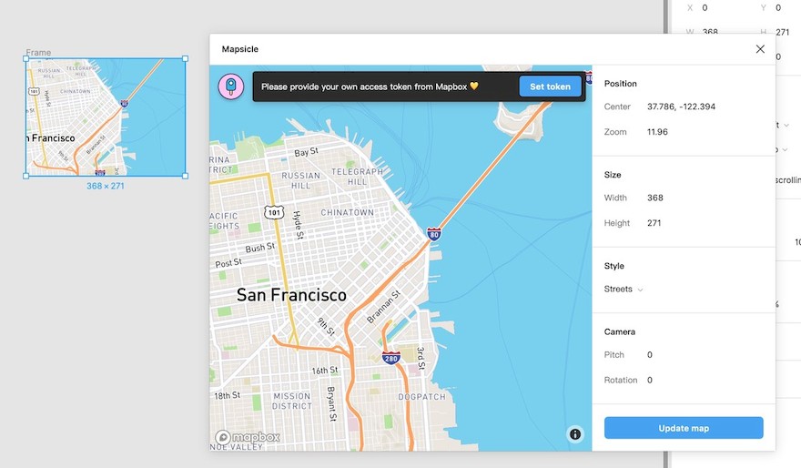Screen dimensions: 801x468
Task: Click the US 101 route shield on map
Action: click(x=274, y=212)
